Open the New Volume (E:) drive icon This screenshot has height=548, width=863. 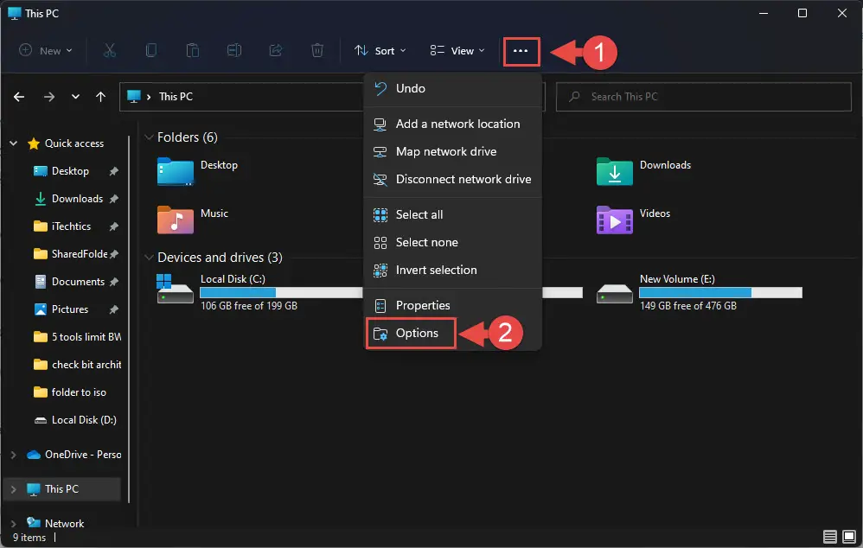pyautogui.click(x=614, y=293)
